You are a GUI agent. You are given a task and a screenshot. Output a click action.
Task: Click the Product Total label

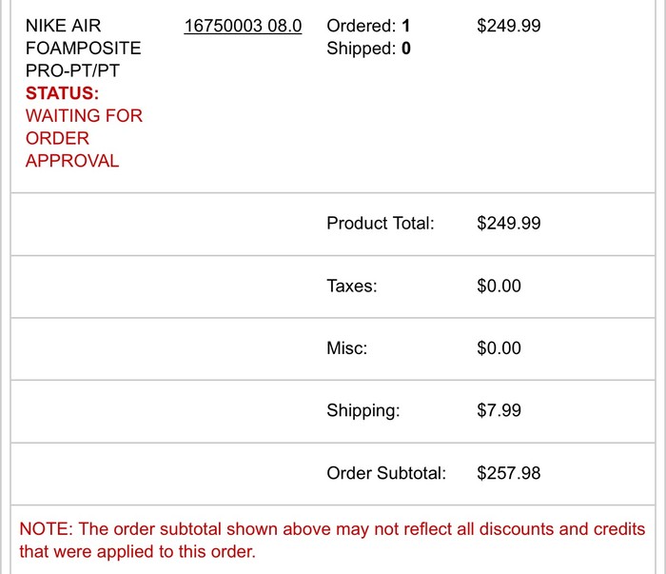[x=380, y=224]
